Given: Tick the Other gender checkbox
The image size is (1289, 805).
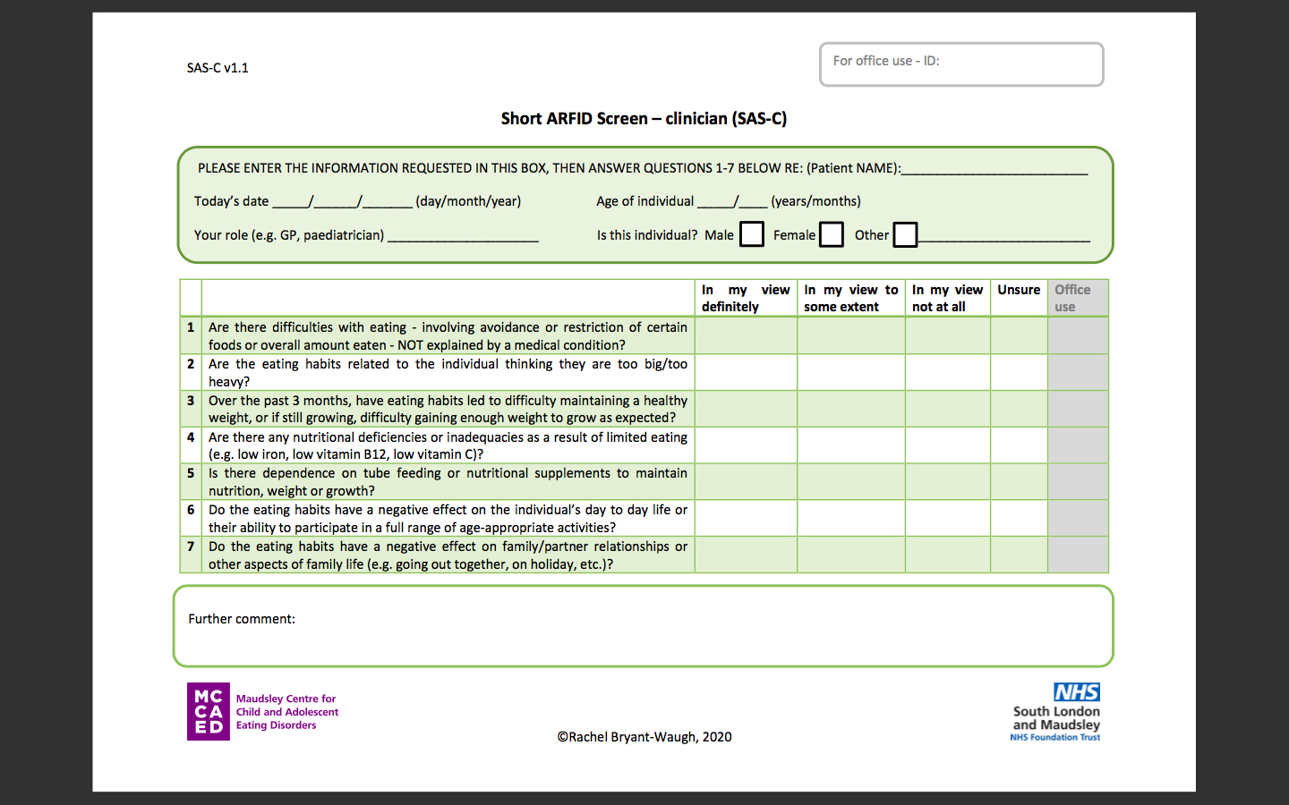Looking at the screenshot, I should click(x=905, y=234).
